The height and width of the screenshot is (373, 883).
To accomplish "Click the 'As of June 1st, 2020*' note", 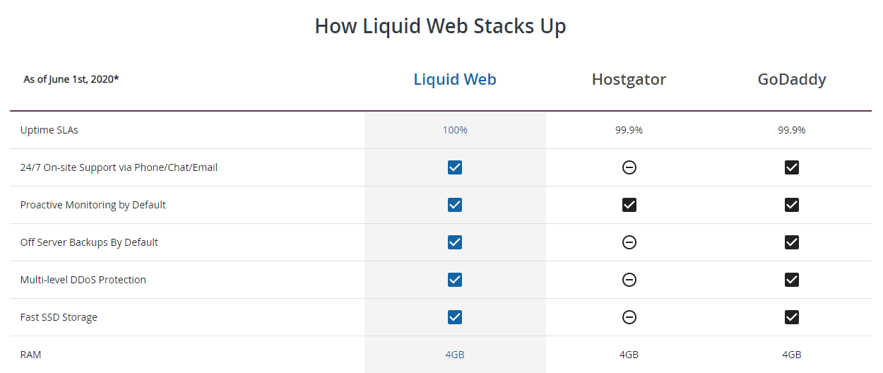I will click(71, 79).
